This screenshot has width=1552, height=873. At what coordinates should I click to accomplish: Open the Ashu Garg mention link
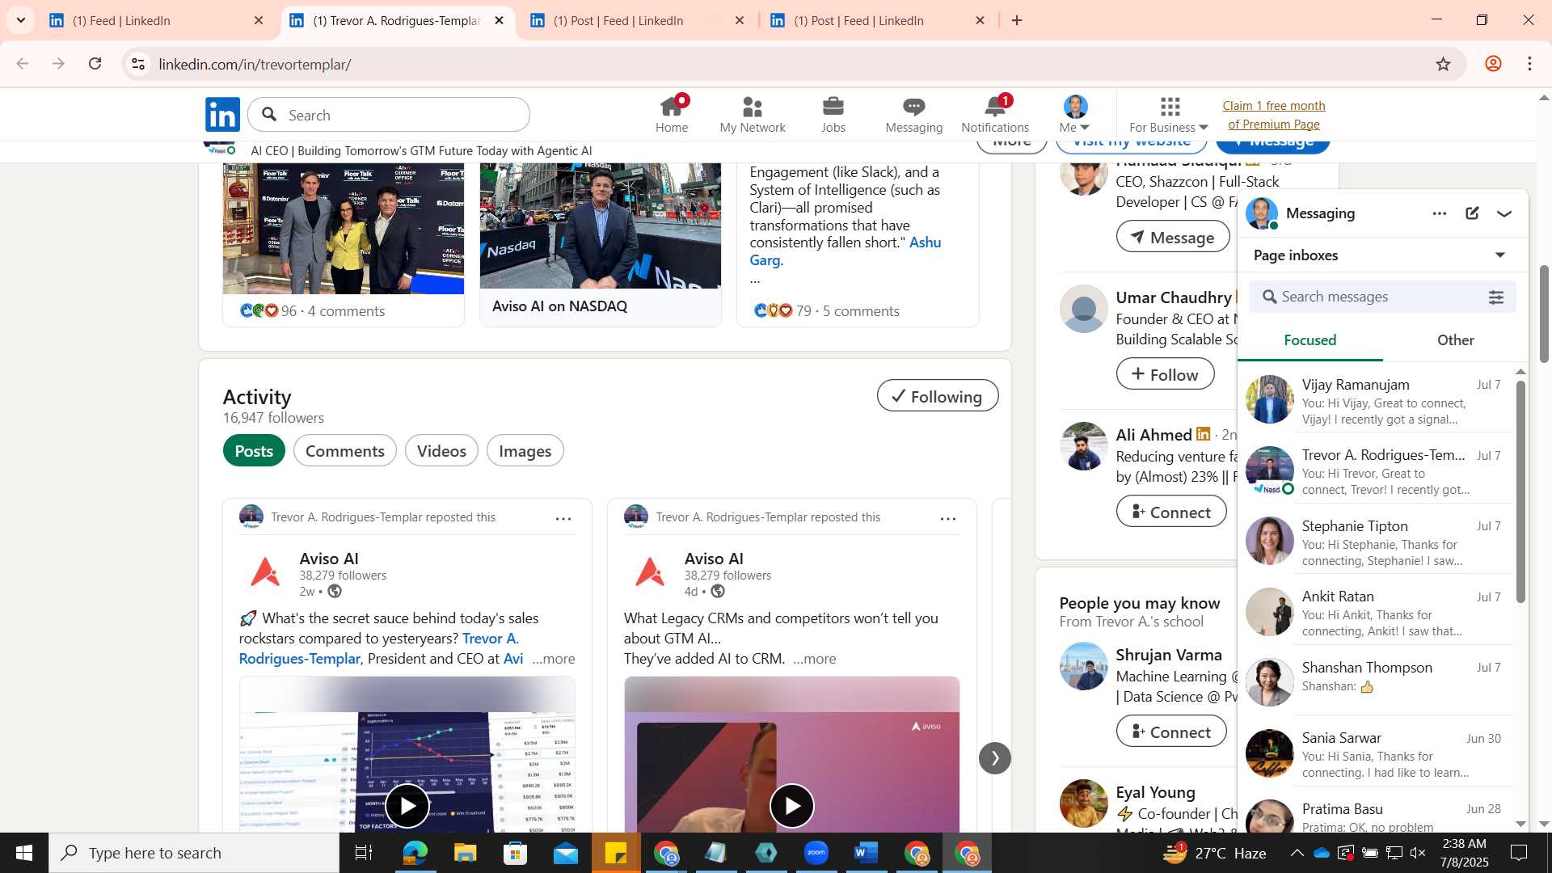pyautogui.click(x=845, y=251)
